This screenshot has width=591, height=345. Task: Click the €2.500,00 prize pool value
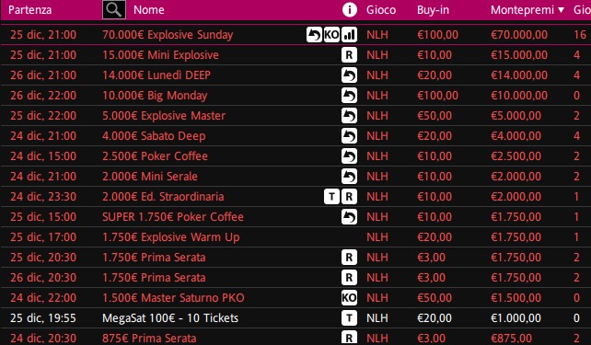[516, 155]
